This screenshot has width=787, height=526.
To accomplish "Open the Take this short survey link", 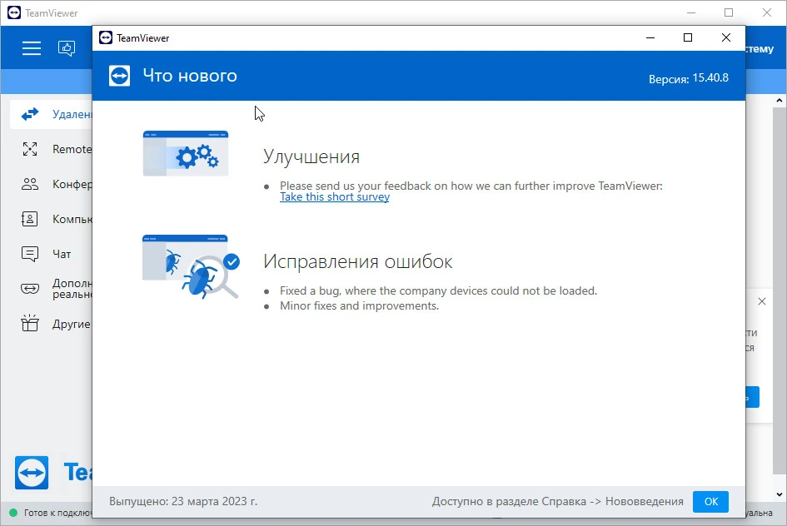I will point(335,197).
